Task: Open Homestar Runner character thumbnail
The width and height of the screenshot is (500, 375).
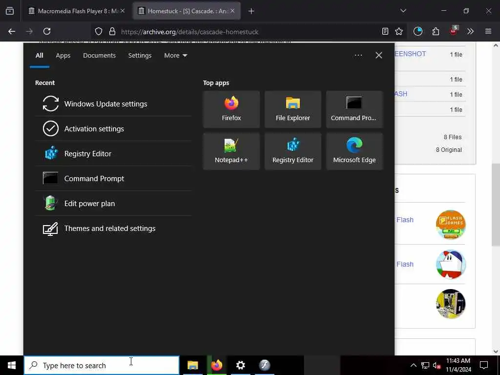Action: tap(451, 264)
